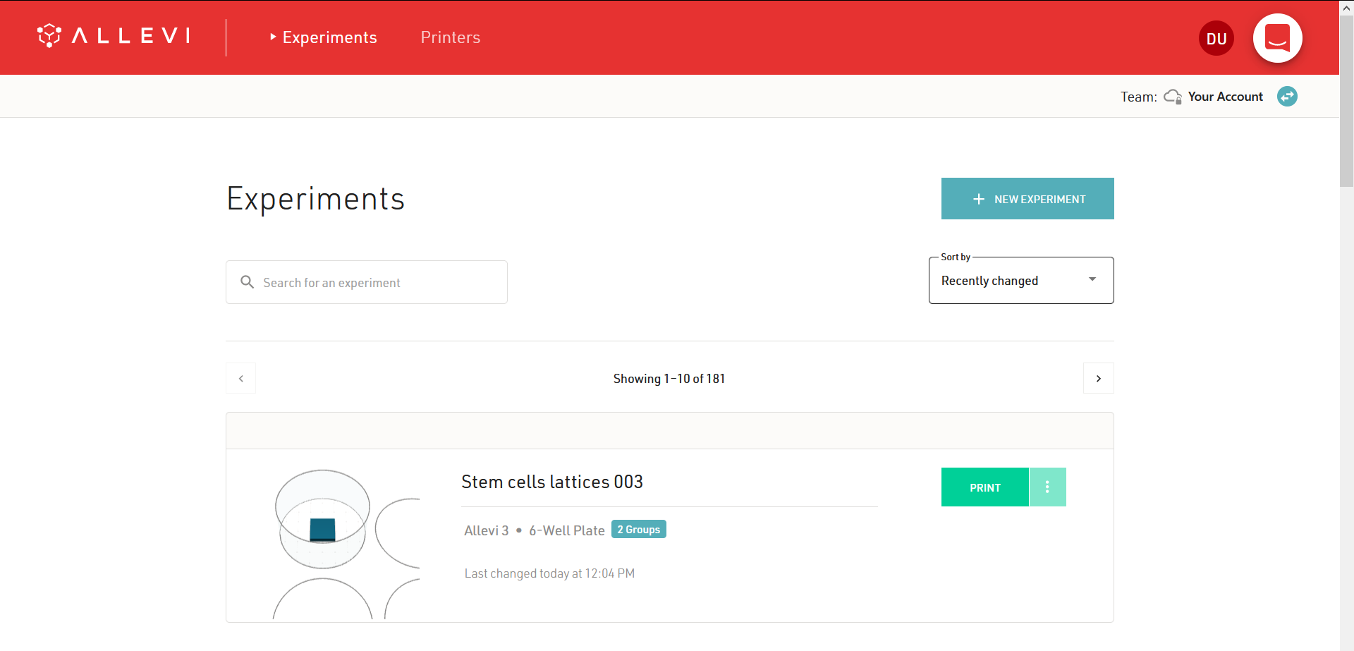Open Stem cells lattices 003 title
Image resolution: width=1354 pixels, height=651 pixels.
tap(552, 482)
